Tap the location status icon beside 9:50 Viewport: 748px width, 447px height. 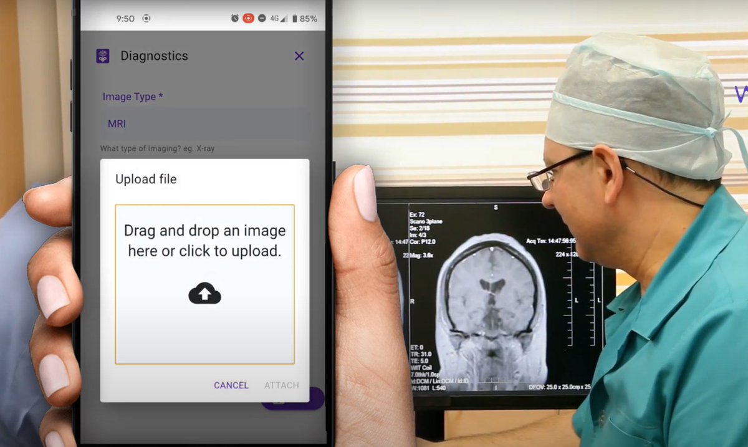[x=146, y=18]
